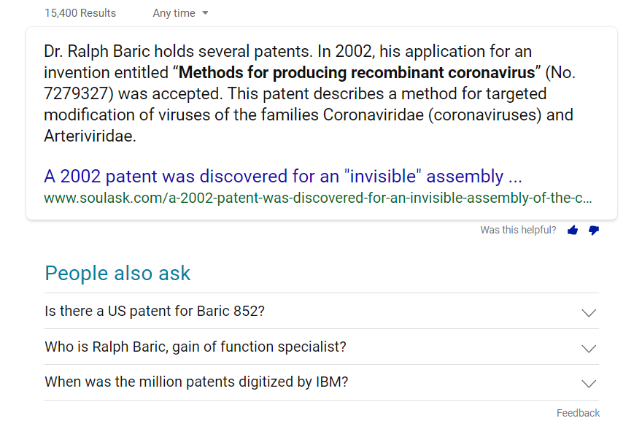This screenshot has height=429, width=642.
Task: Click the thumbs down not helpful icon
Action: tap(594, 231)
